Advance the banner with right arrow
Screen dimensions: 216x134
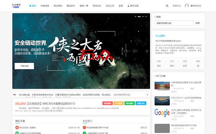tap(147, 51)
